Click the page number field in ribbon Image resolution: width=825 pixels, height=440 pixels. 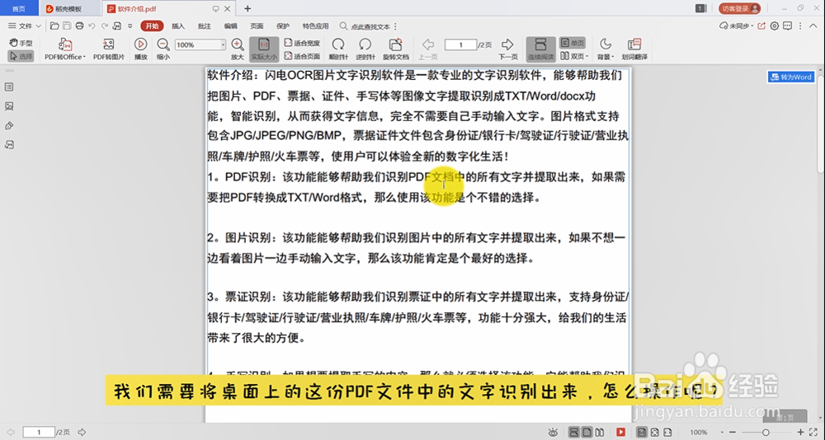click(x=460, y=45)
